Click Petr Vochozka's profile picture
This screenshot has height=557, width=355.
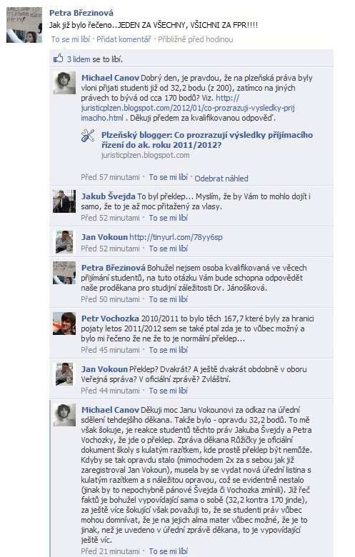coord(64,323)
